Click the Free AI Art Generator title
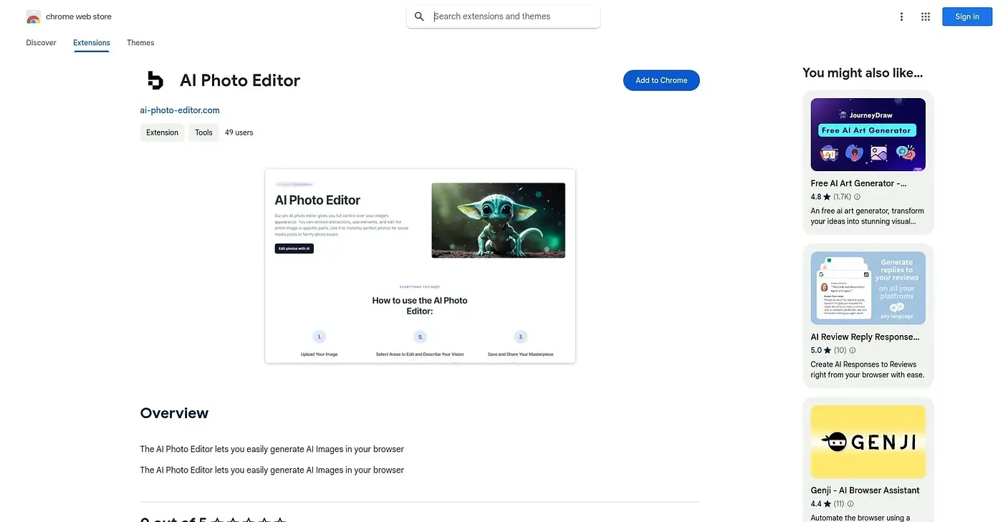 (858, 183)
